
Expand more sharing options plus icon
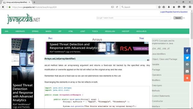click(187, 78)
